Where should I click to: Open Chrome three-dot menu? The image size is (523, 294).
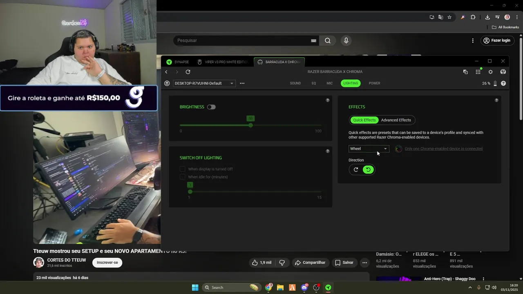click(517, 17)
